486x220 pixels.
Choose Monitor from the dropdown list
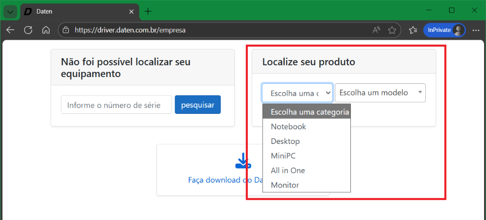point(285,185)
